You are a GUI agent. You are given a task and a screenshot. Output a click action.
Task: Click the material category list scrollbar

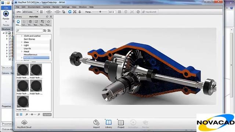(50, 45)
